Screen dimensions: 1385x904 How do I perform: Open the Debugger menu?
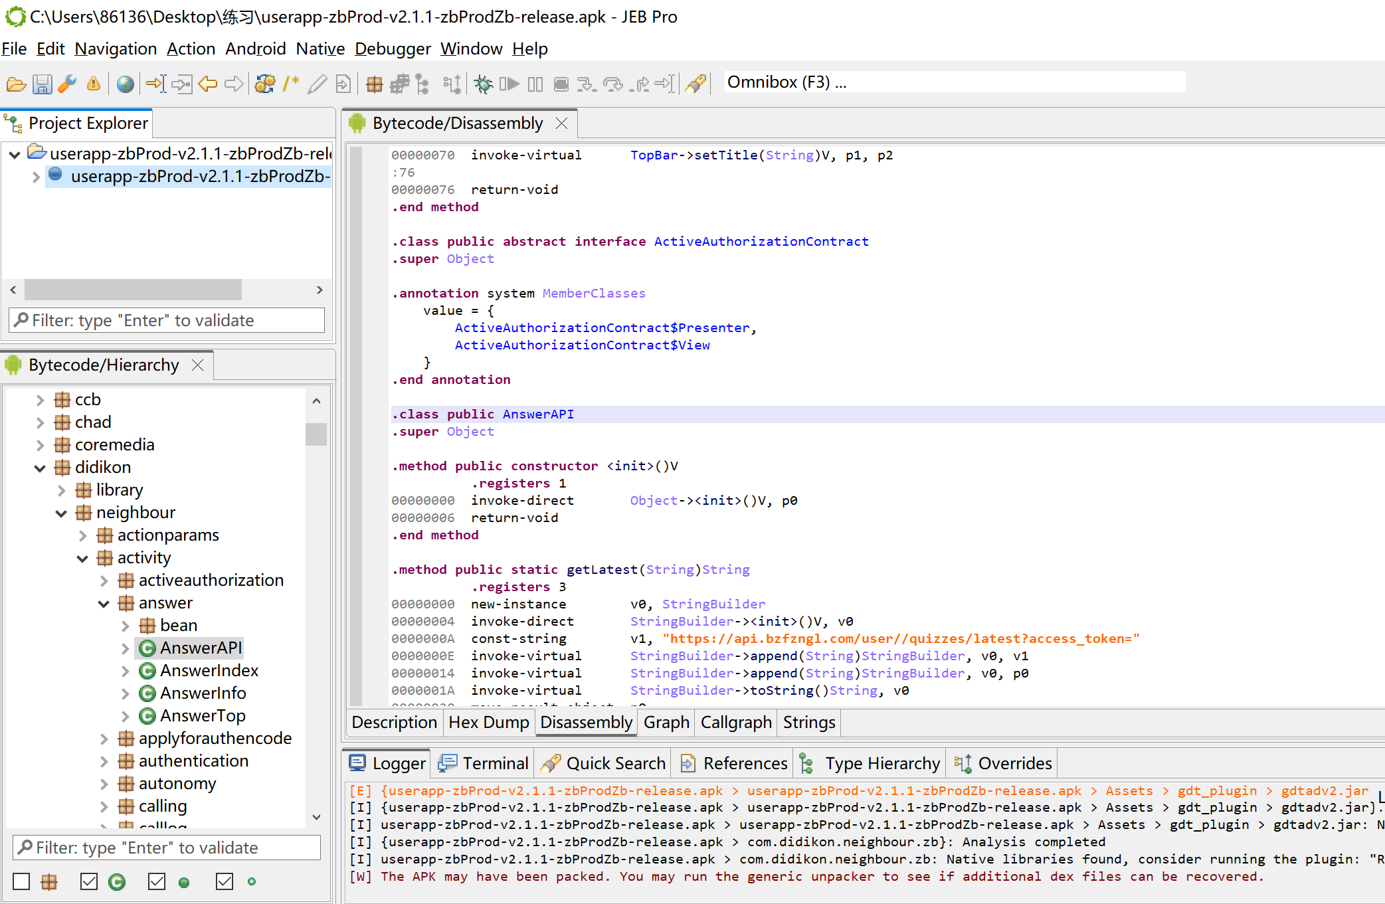tap(392, 49)
